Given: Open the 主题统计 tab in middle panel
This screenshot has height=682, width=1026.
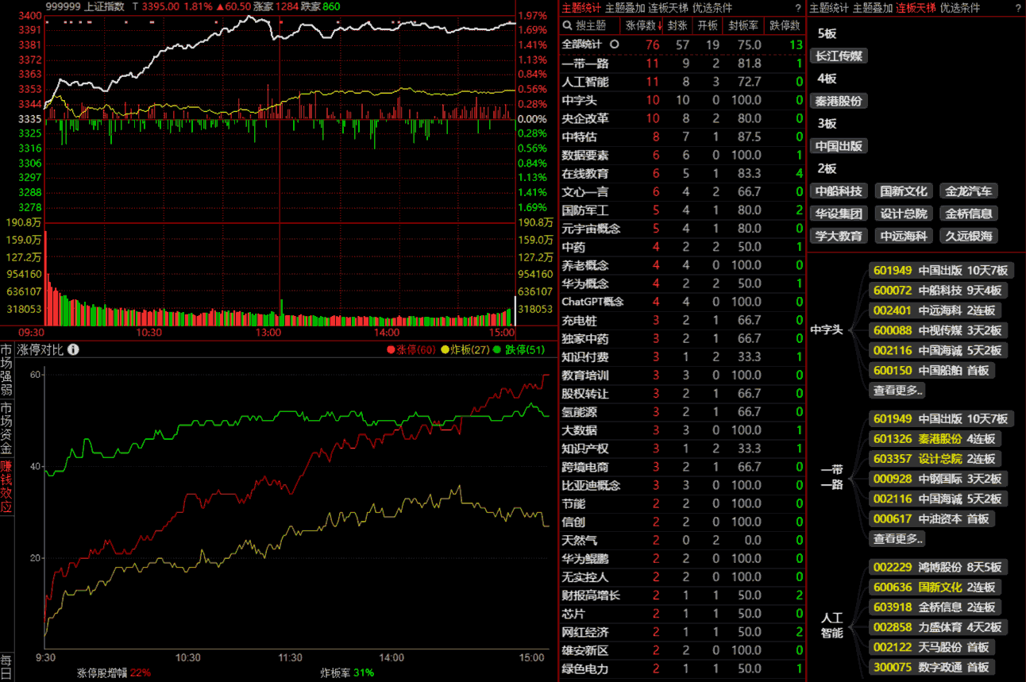Looking at the screenshot, I should pos(581,8).
